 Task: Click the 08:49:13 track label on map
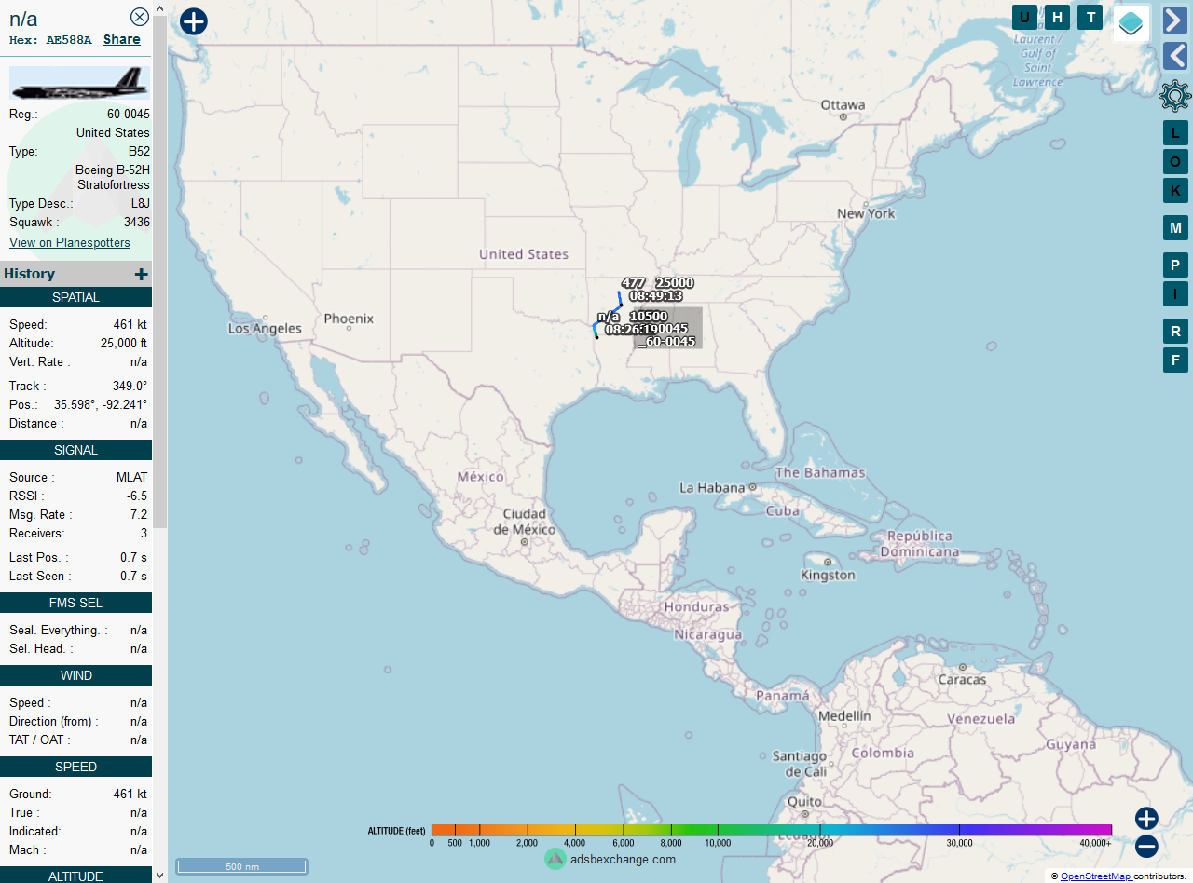656,296
